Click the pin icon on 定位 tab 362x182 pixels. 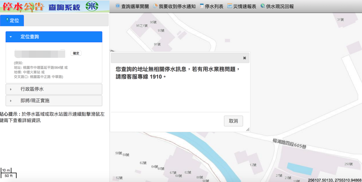[7, 20]
